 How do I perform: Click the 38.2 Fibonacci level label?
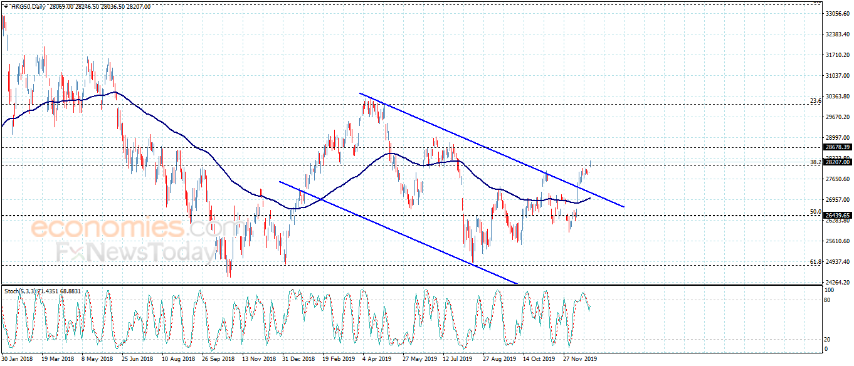(x=815, y=162)
